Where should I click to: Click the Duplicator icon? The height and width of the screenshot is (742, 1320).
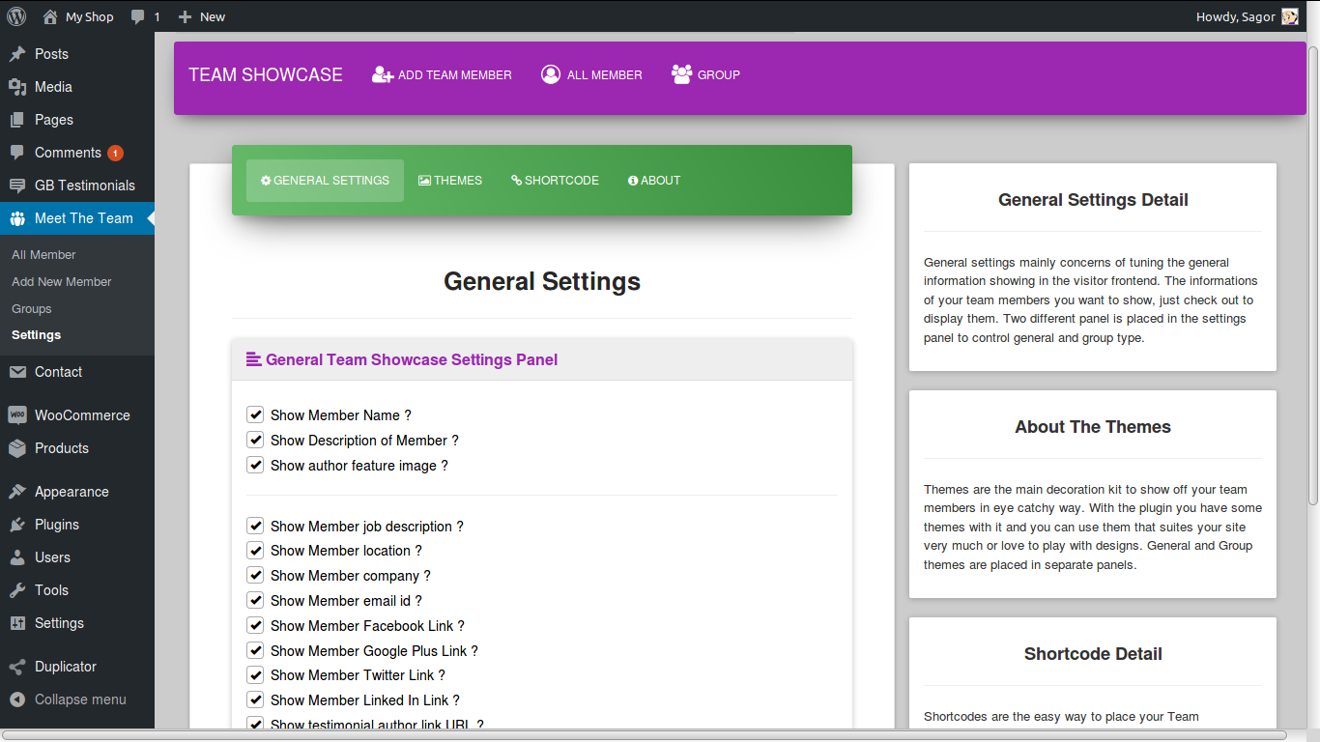click(x=17, y=667)
